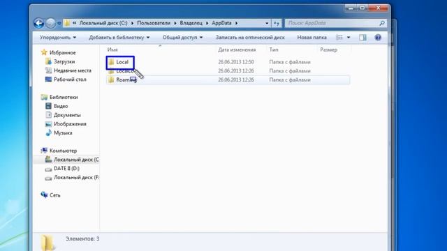Open the Документы library
The width and height of the screenshot is (447, 251).
pyautogui.click(x=67, y=115)
